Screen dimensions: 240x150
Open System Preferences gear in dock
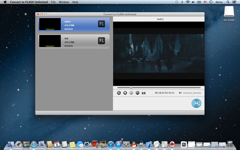point(126,144)
